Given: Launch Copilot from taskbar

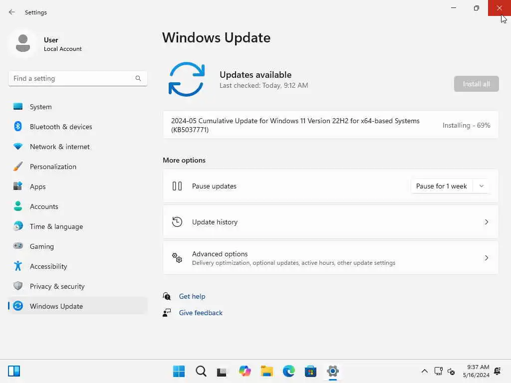Looking at the screenshot, I should pyautogui.click(x=245, y=371).
